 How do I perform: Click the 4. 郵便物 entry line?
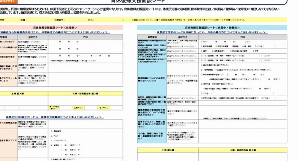[x=65, y=145]
